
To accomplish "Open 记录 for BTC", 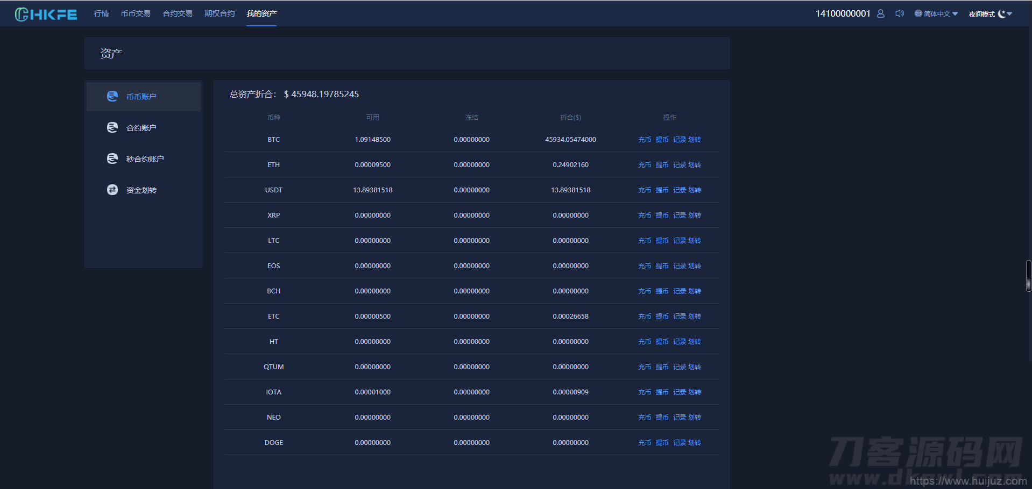I will click(x=680, y=140).
